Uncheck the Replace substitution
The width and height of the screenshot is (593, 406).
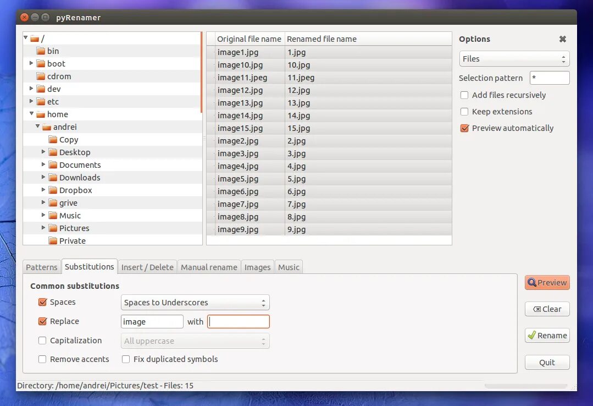pyautogui.click(x=42, y=321)
